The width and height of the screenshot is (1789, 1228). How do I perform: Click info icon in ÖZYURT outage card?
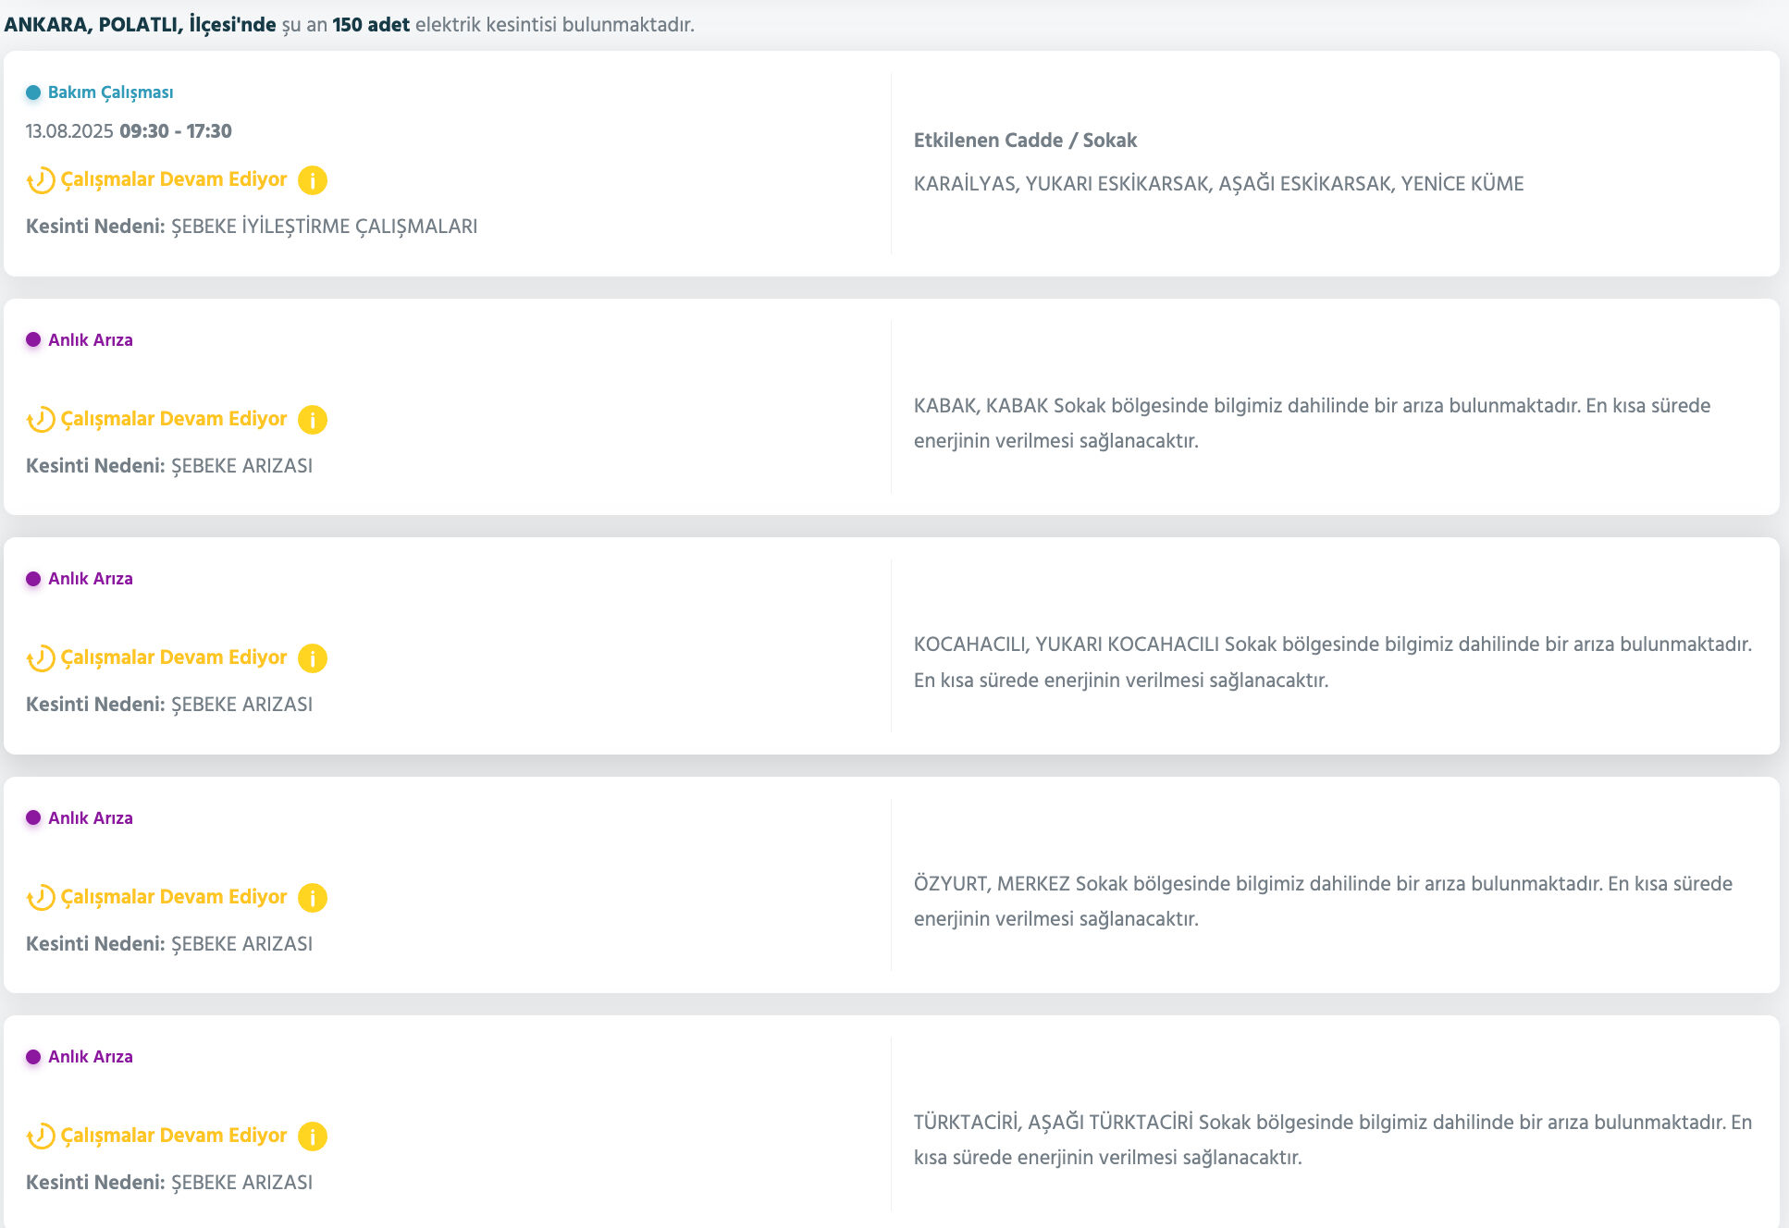[313, 898]
